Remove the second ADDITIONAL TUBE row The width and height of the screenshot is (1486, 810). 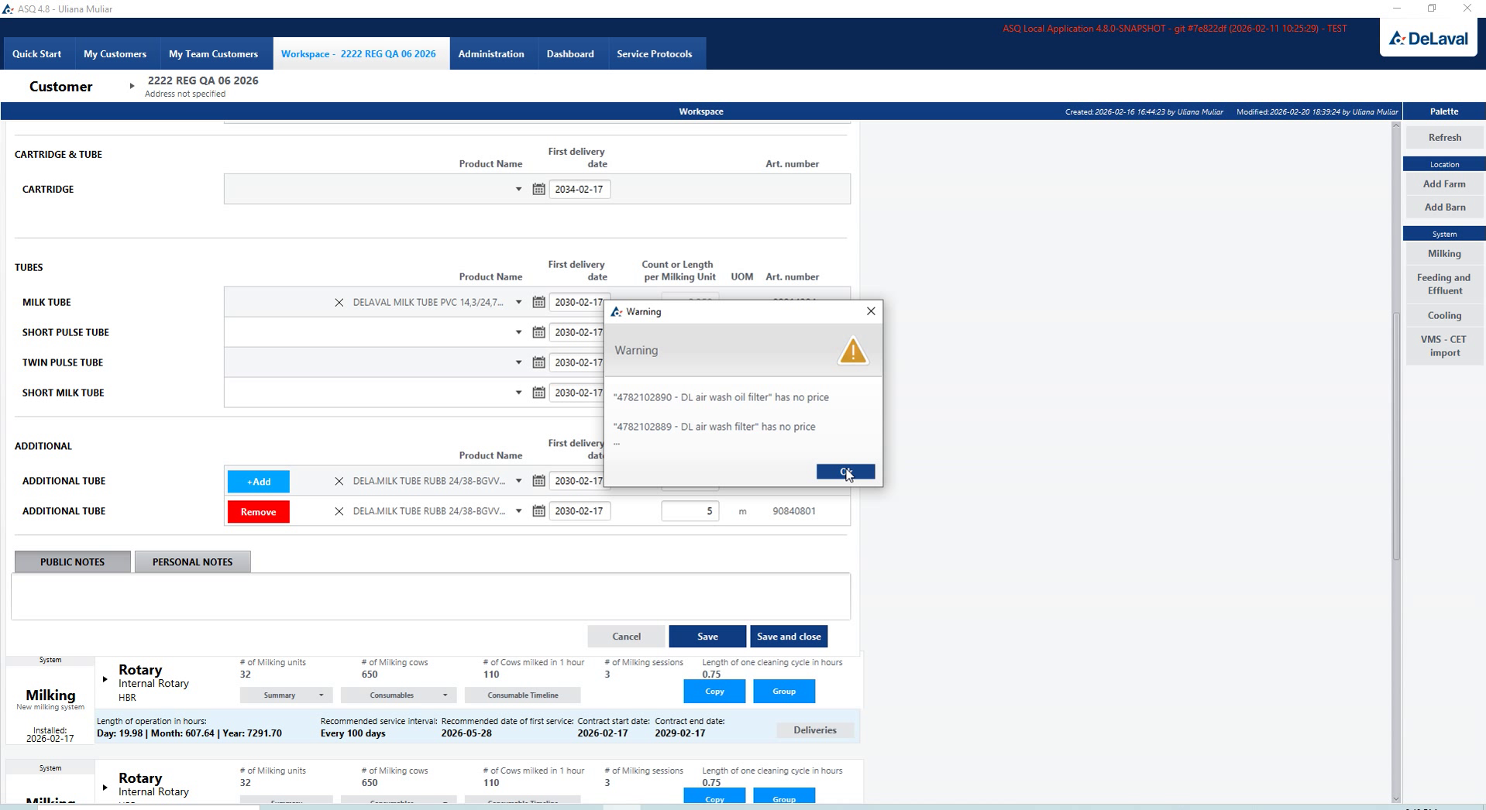point(258,511)
